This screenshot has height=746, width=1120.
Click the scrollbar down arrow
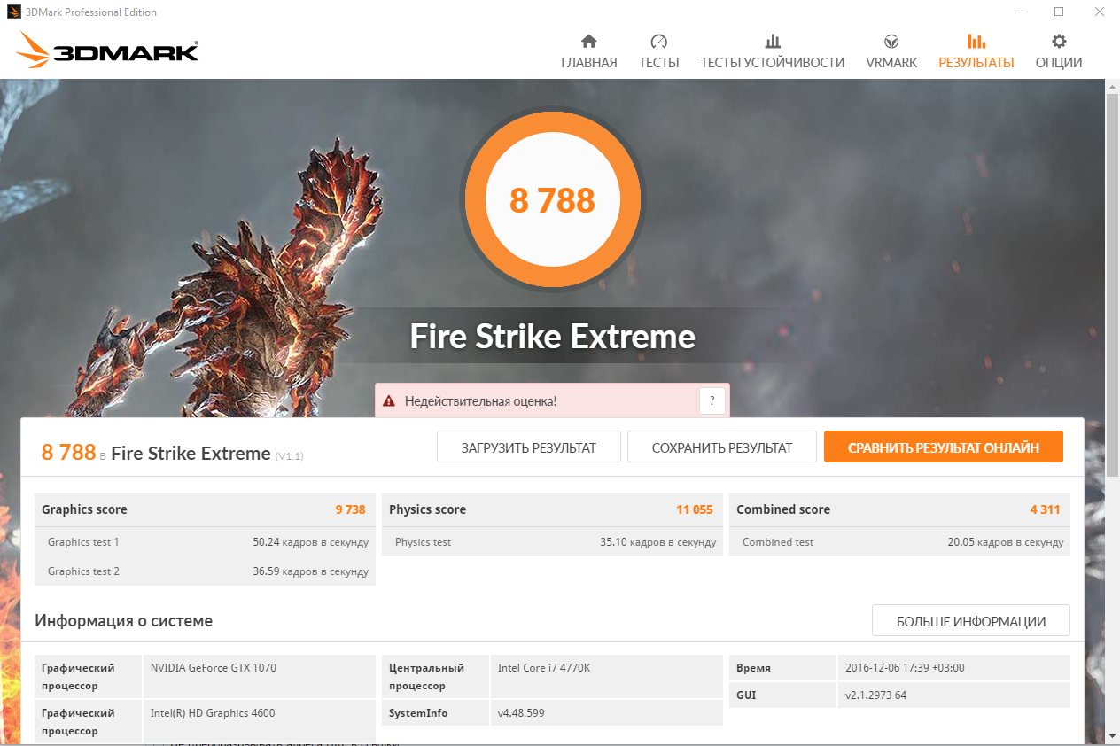1113,736
